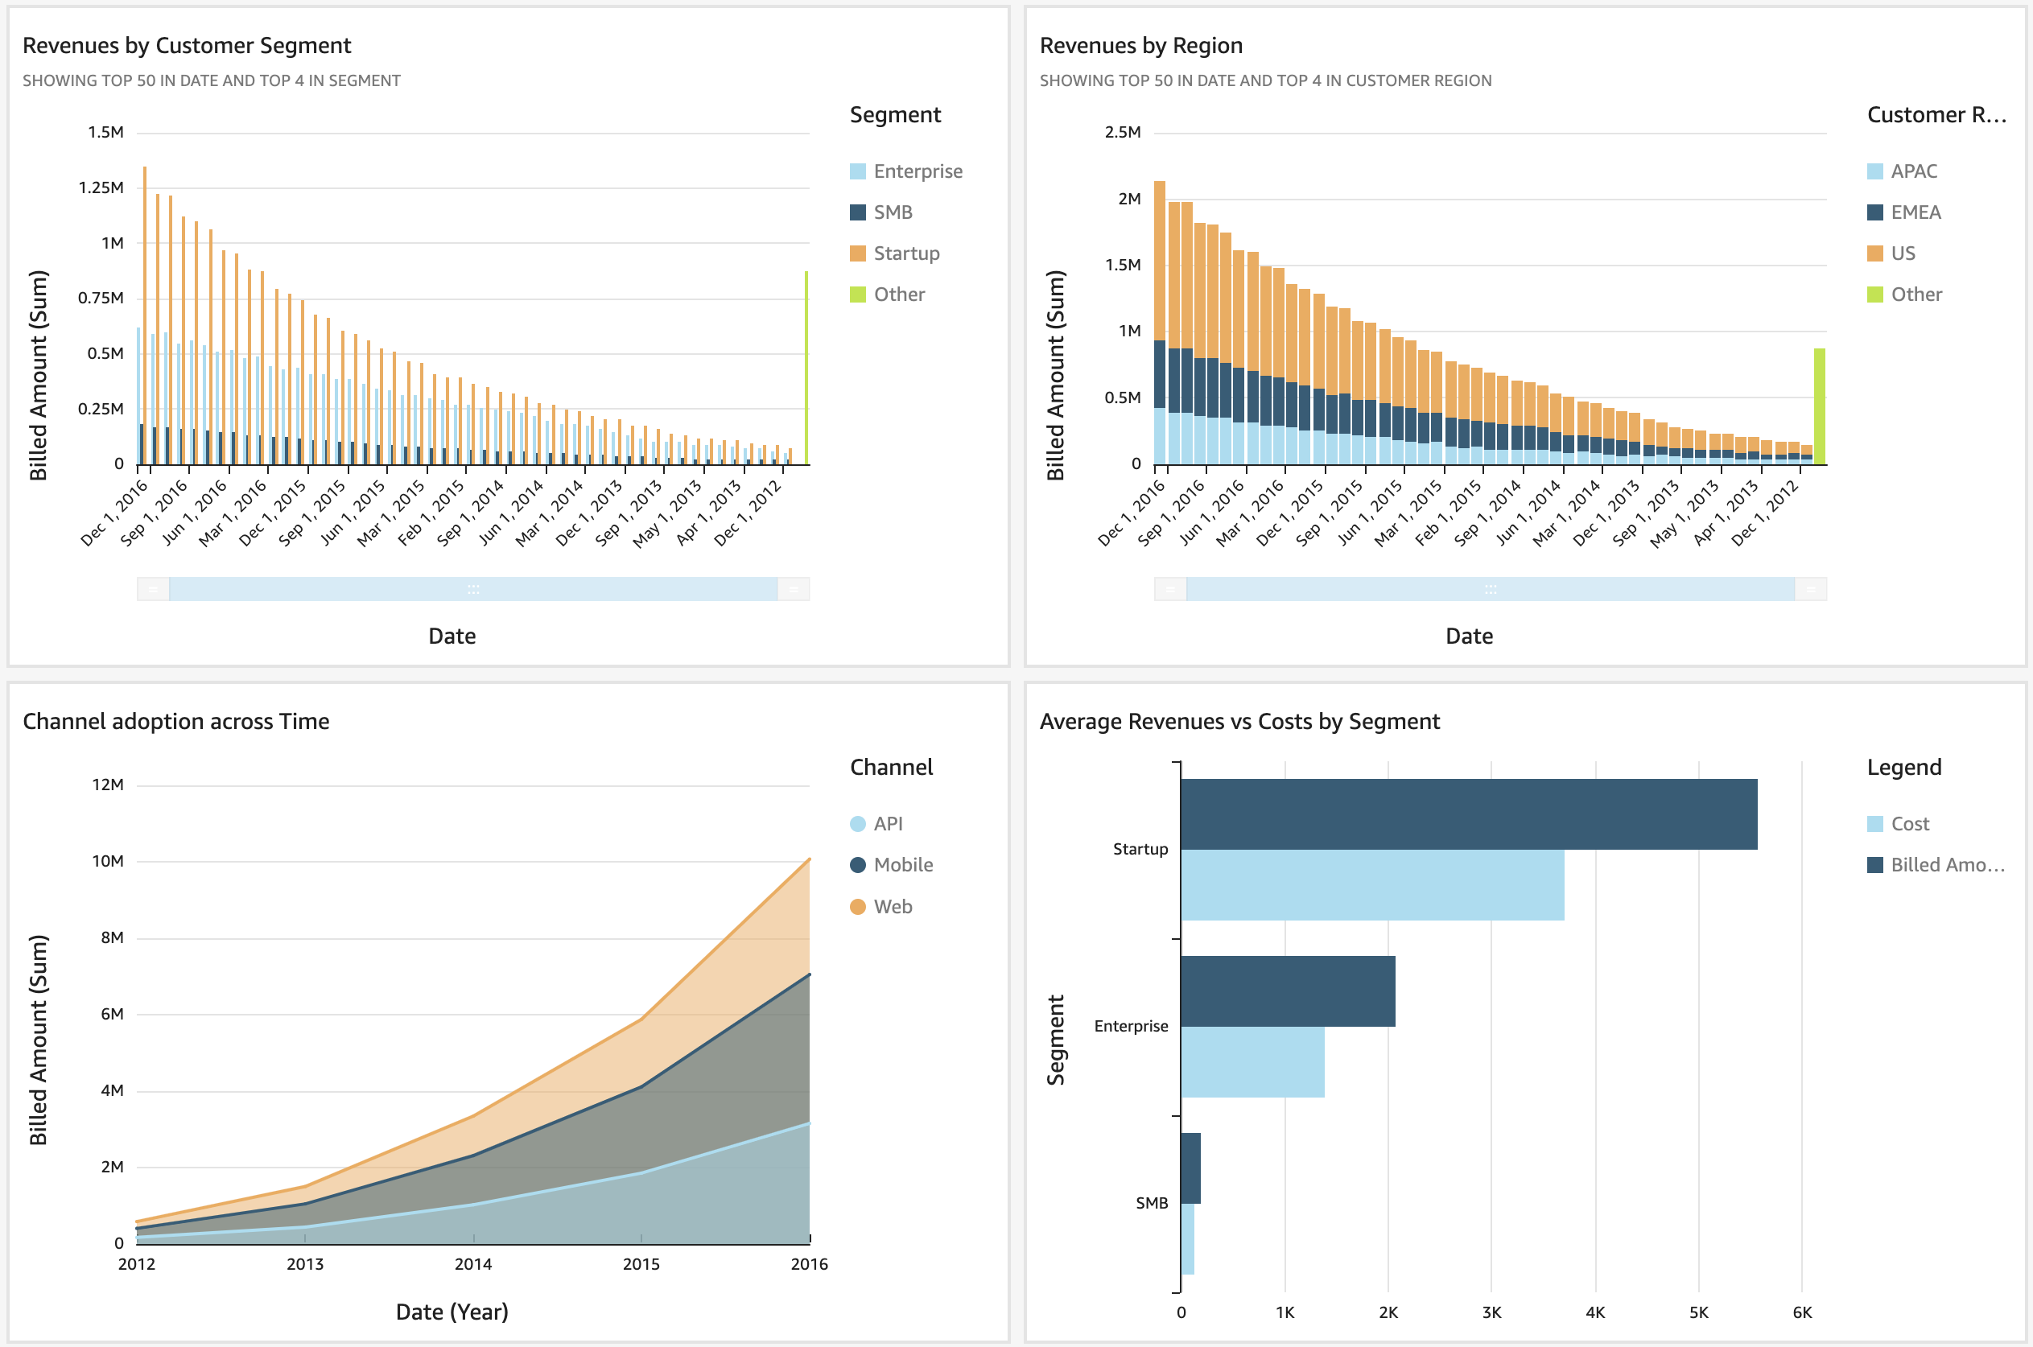Select Mobile in the Channel legend
Viewport: 2033px width, 1347px height.
click(x=891, y=865)
